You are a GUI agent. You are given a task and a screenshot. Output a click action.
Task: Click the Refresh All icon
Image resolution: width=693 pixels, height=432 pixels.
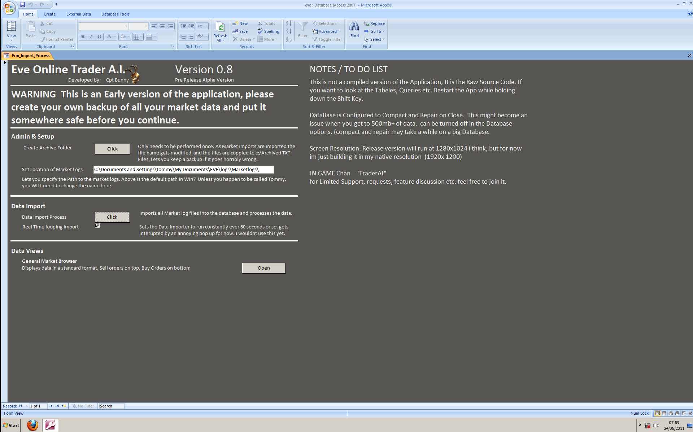click(x=220, y=27)
